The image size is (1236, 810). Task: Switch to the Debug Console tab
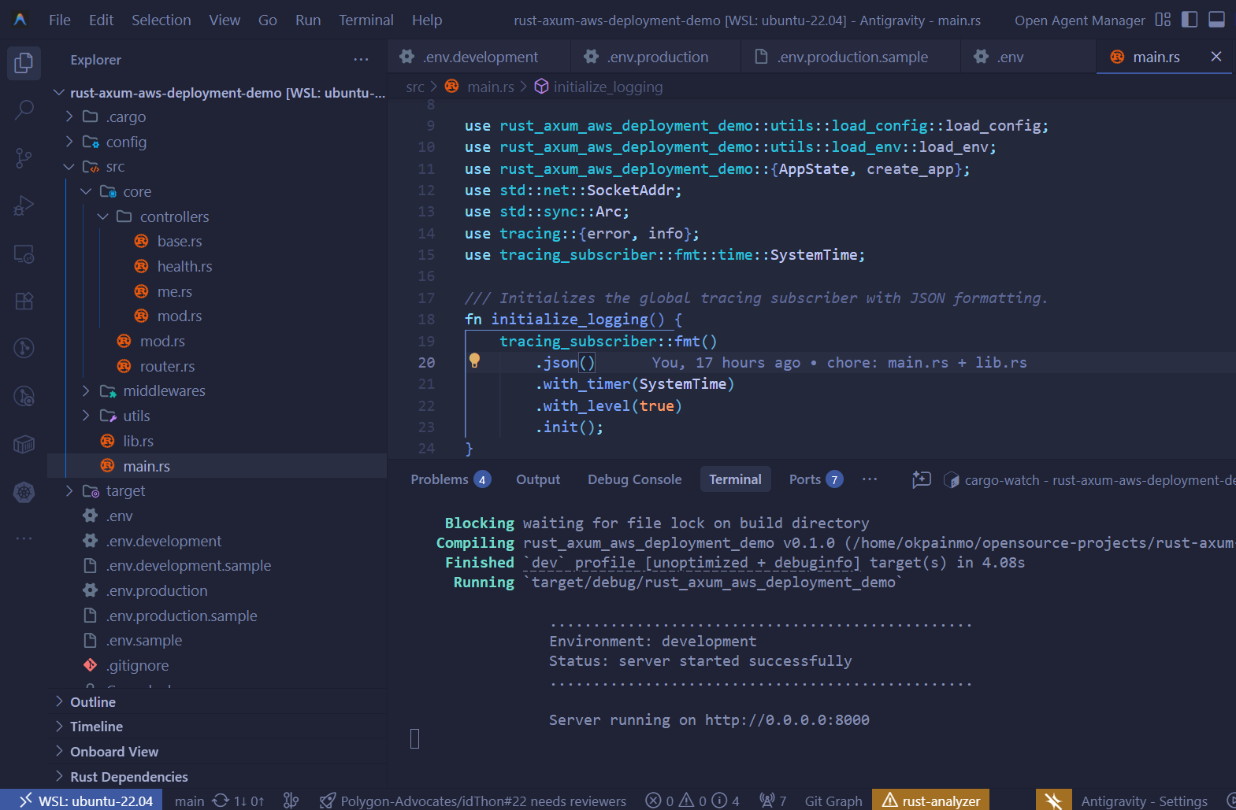point(635,479)
